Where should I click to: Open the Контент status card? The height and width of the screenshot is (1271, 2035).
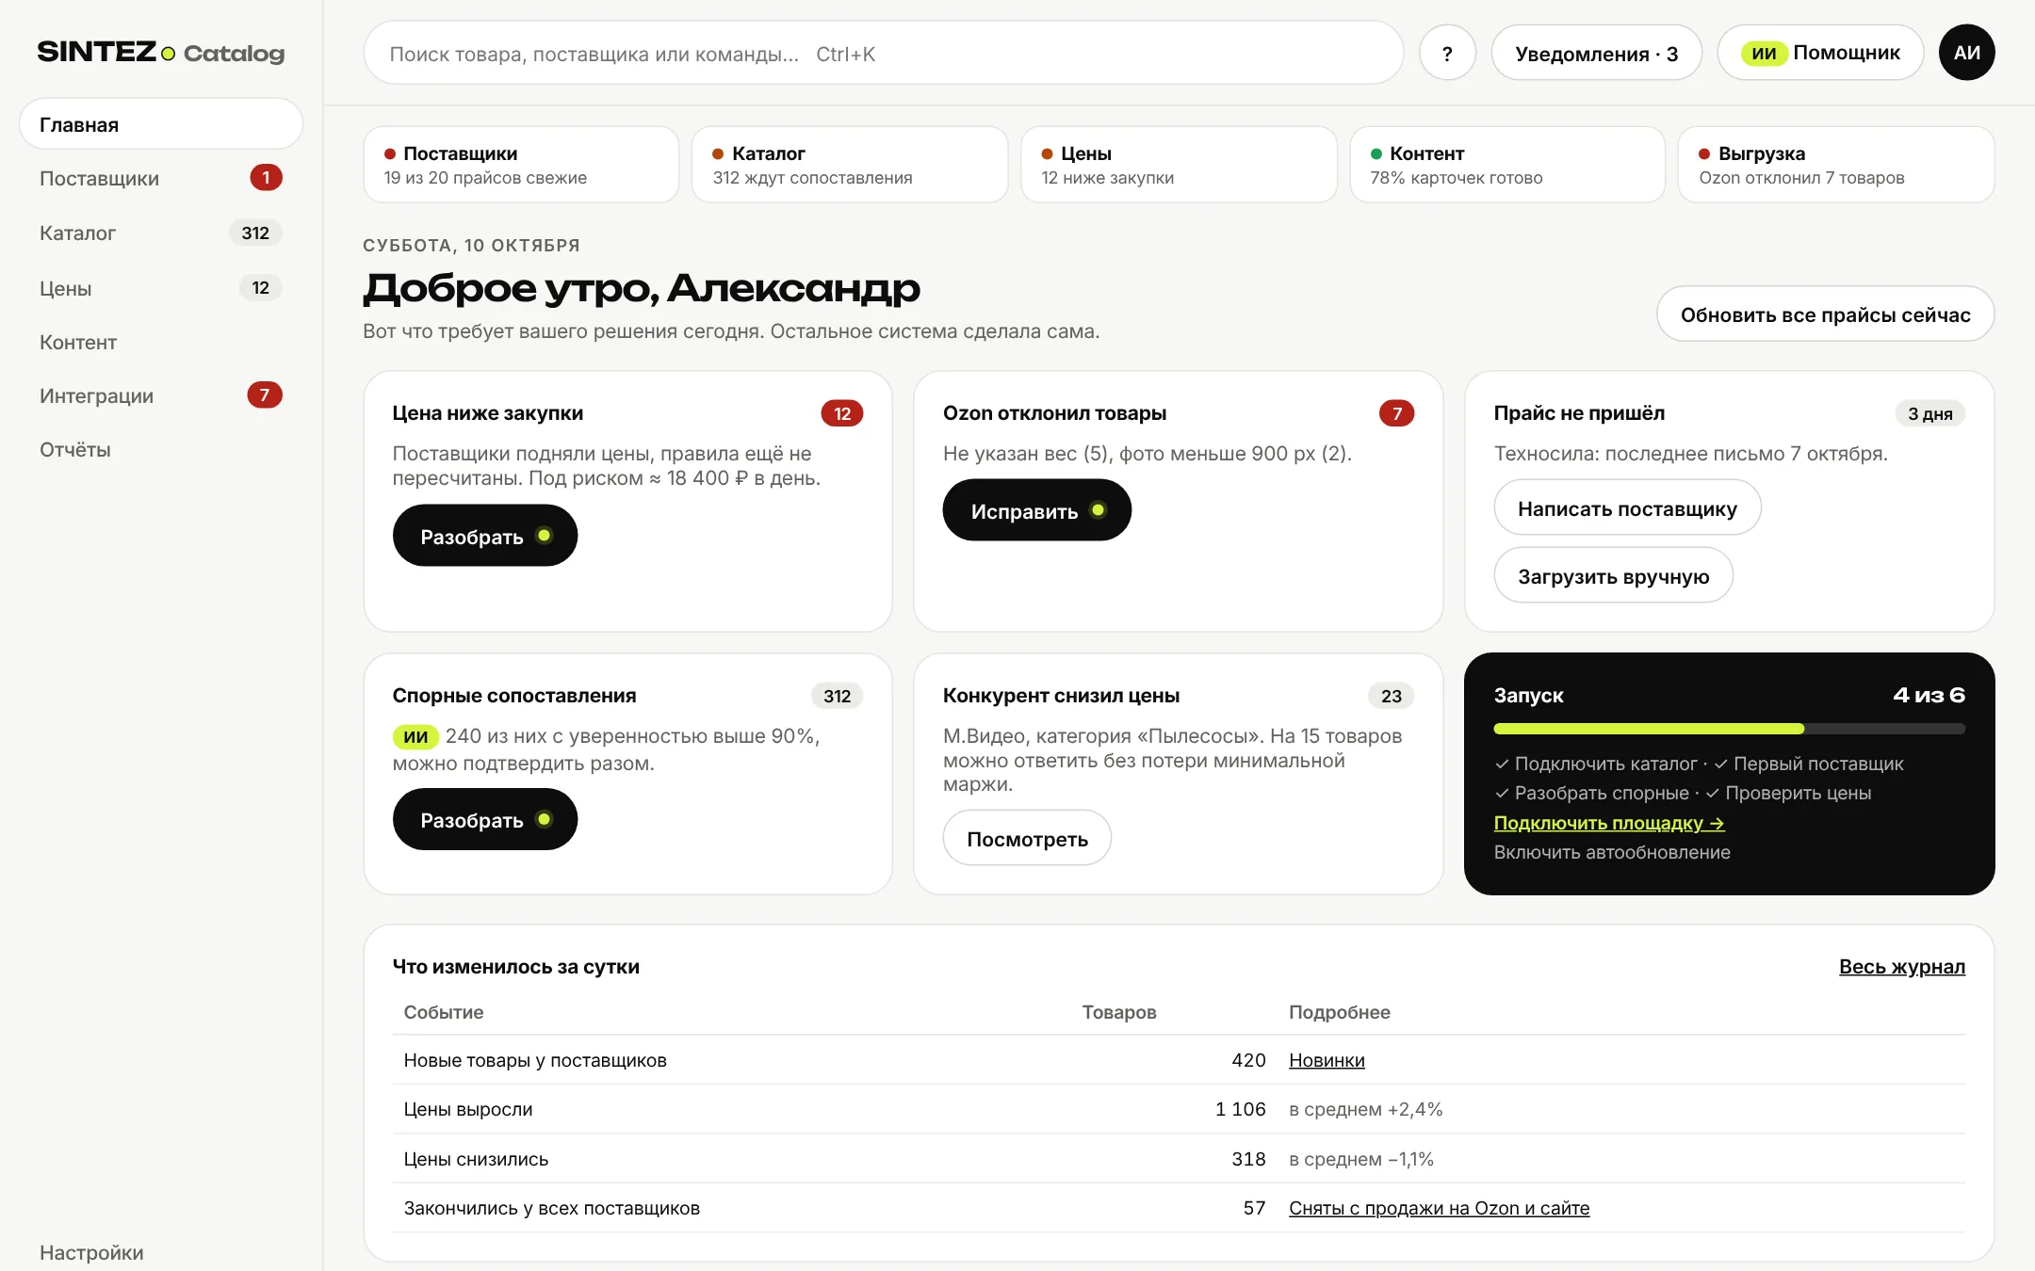point(1507,165)
